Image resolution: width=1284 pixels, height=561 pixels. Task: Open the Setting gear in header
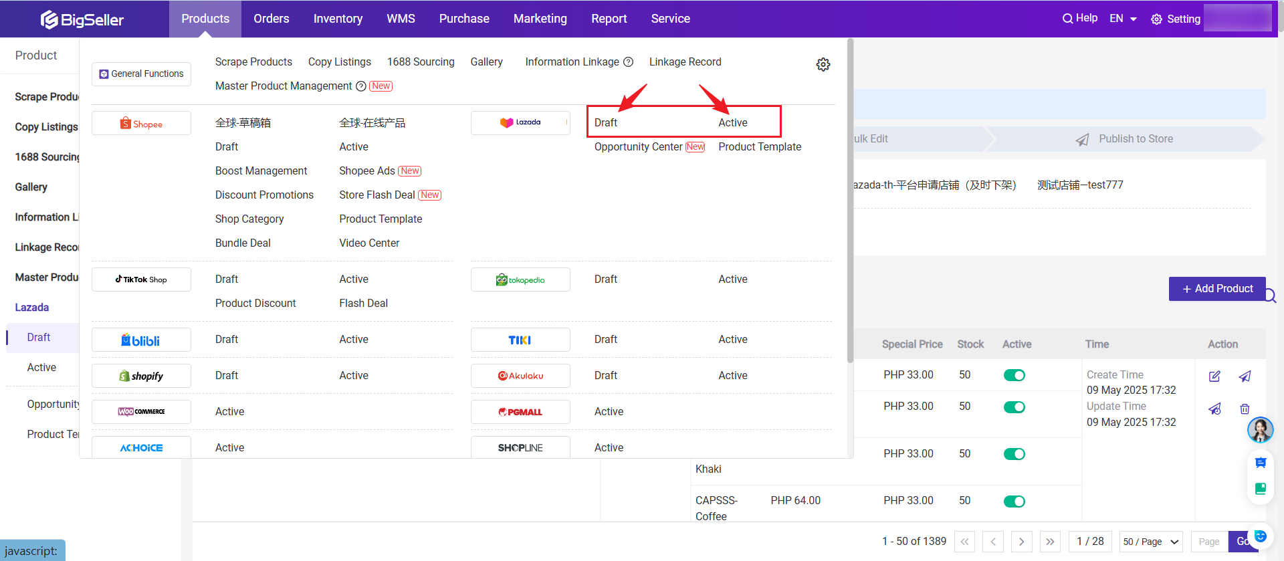[1156, 19]
